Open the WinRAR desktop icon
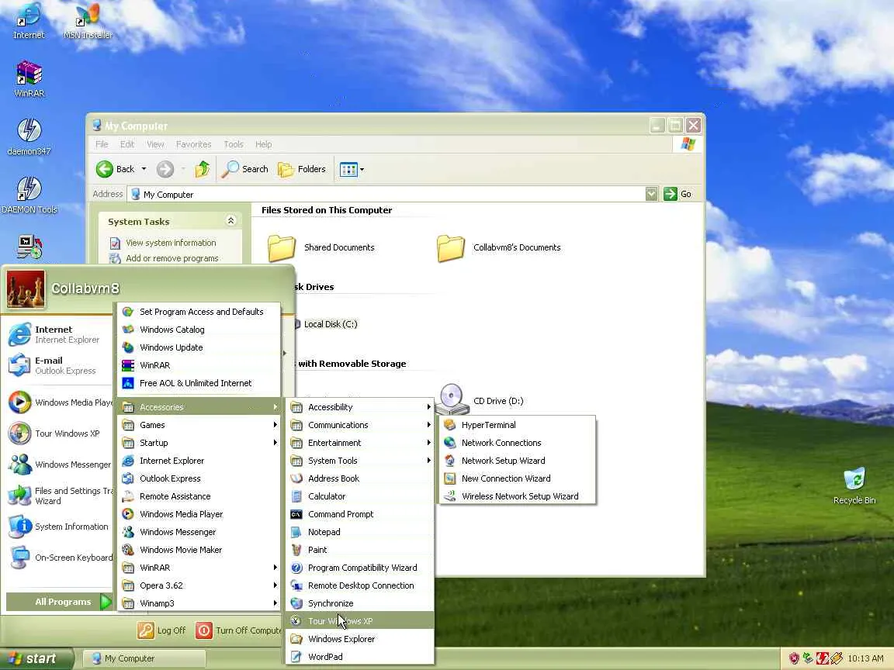This screenshot has height=670, width=894. coord(29,78)
